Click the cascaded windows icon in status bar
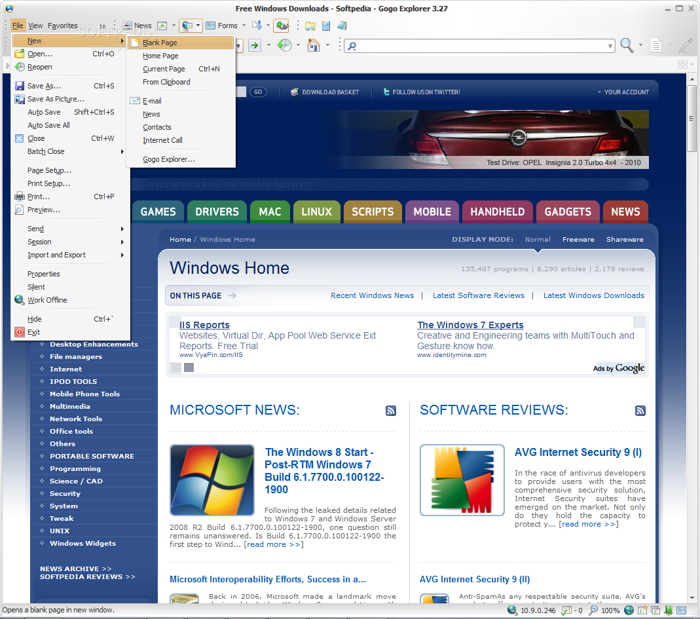Image resolution: width=700 pixels, height=619 pixels. click(x=655, y=610)
